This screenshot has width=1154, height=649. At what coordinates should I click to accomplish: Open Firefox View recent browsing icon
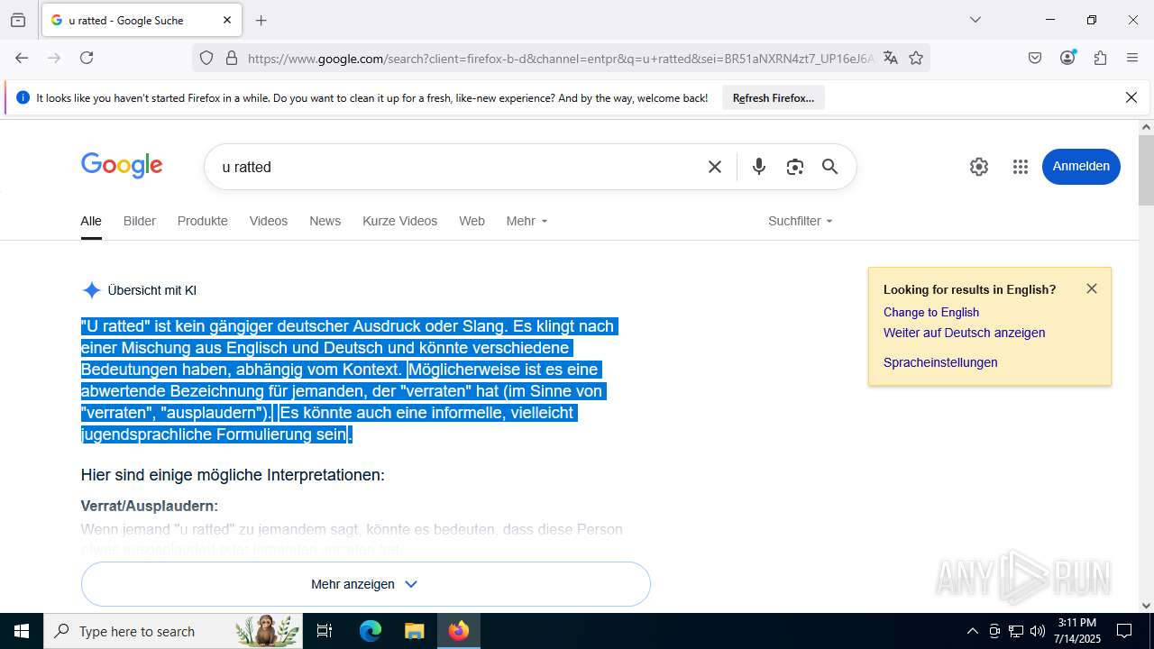18,20
